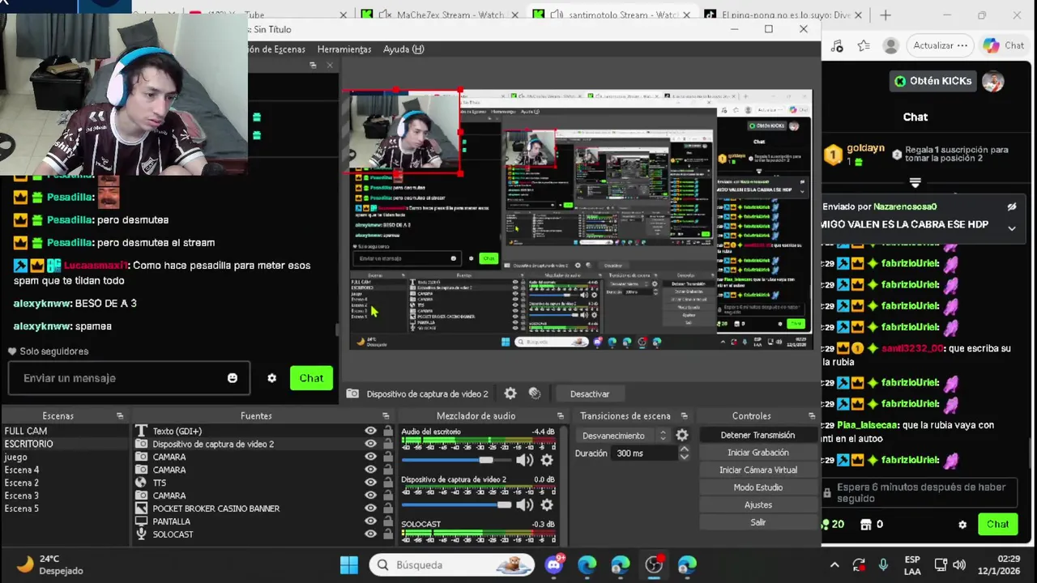Open the OBS Studio taskbar icon
The height and width of the screenshot is (583, 1037).
pos(654,564)
